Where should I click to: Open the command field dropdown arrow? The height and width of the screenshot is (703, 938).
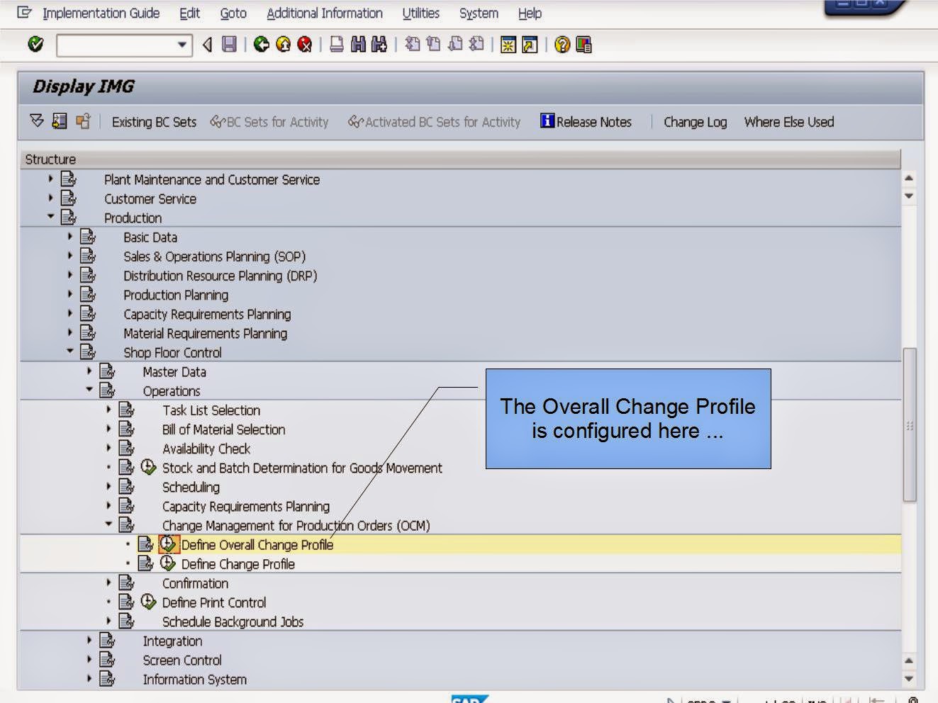183,45
